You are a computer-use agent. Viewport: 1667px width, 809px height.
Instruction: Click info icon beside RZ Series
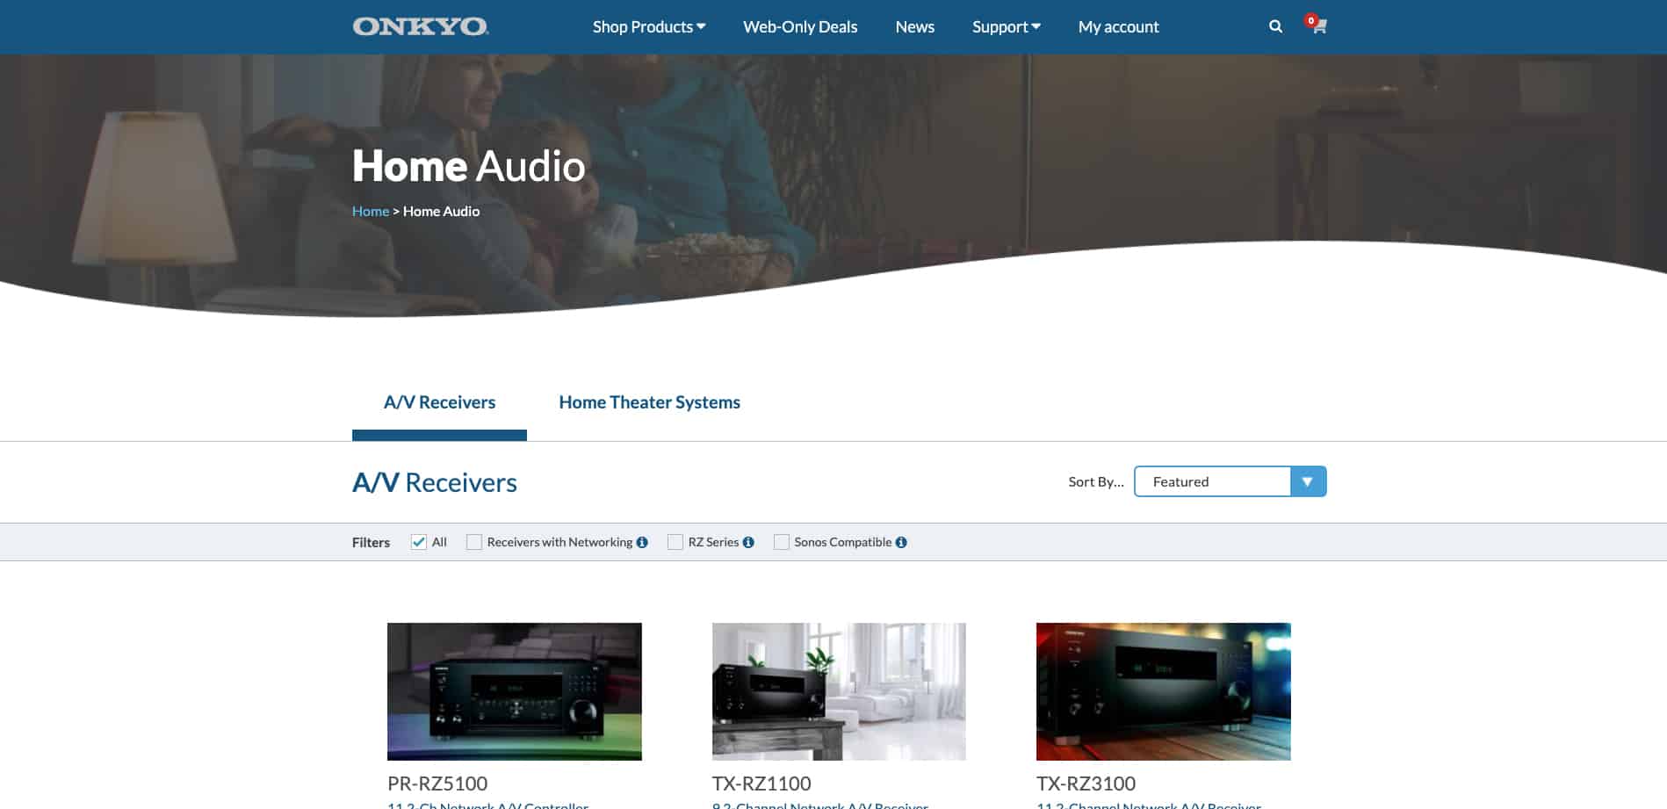point(748,542)
